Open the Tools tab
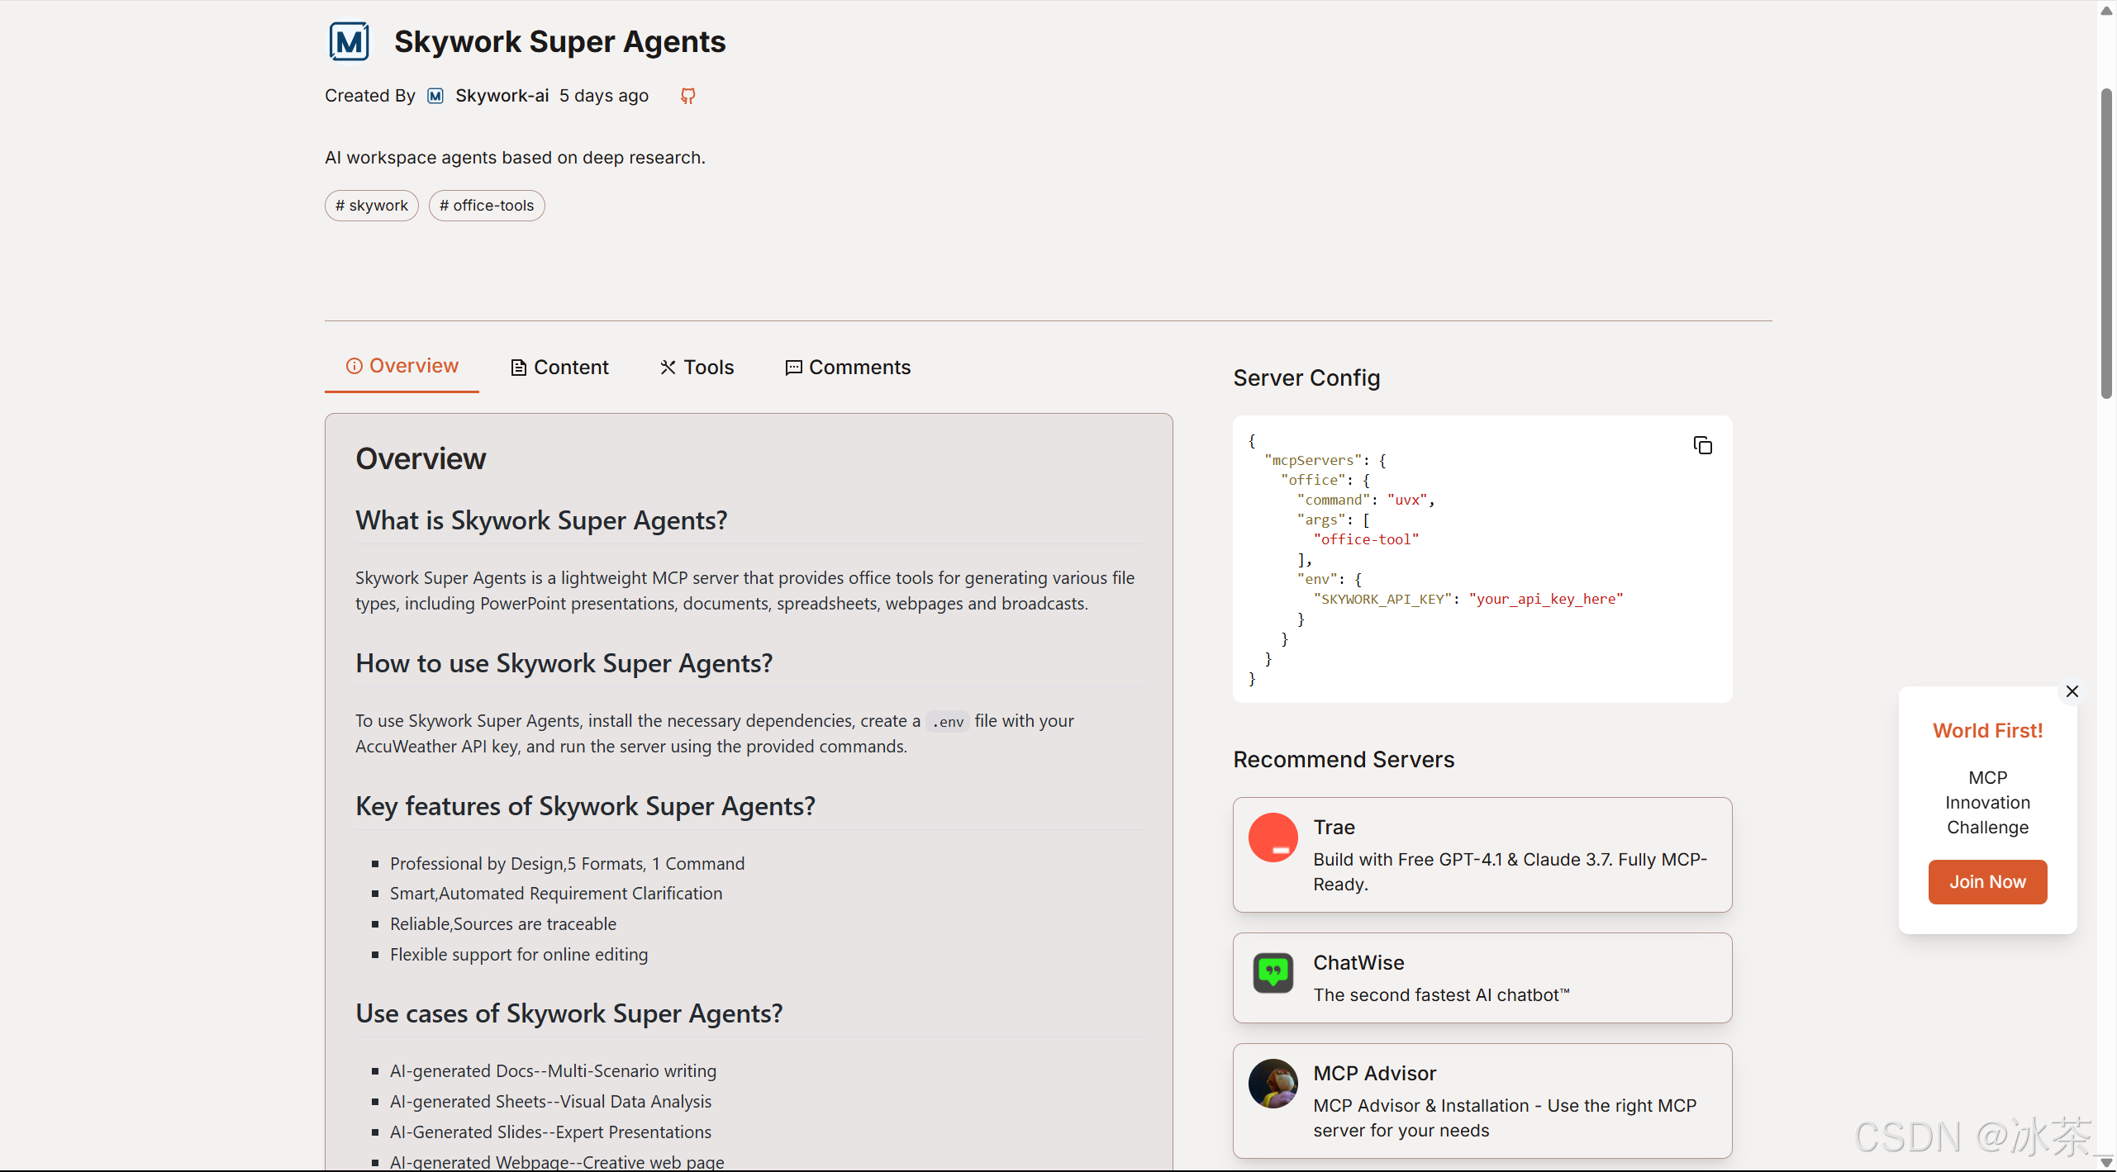Image resolution: width=2117 pixels, height=1172 pixels. 697,368
